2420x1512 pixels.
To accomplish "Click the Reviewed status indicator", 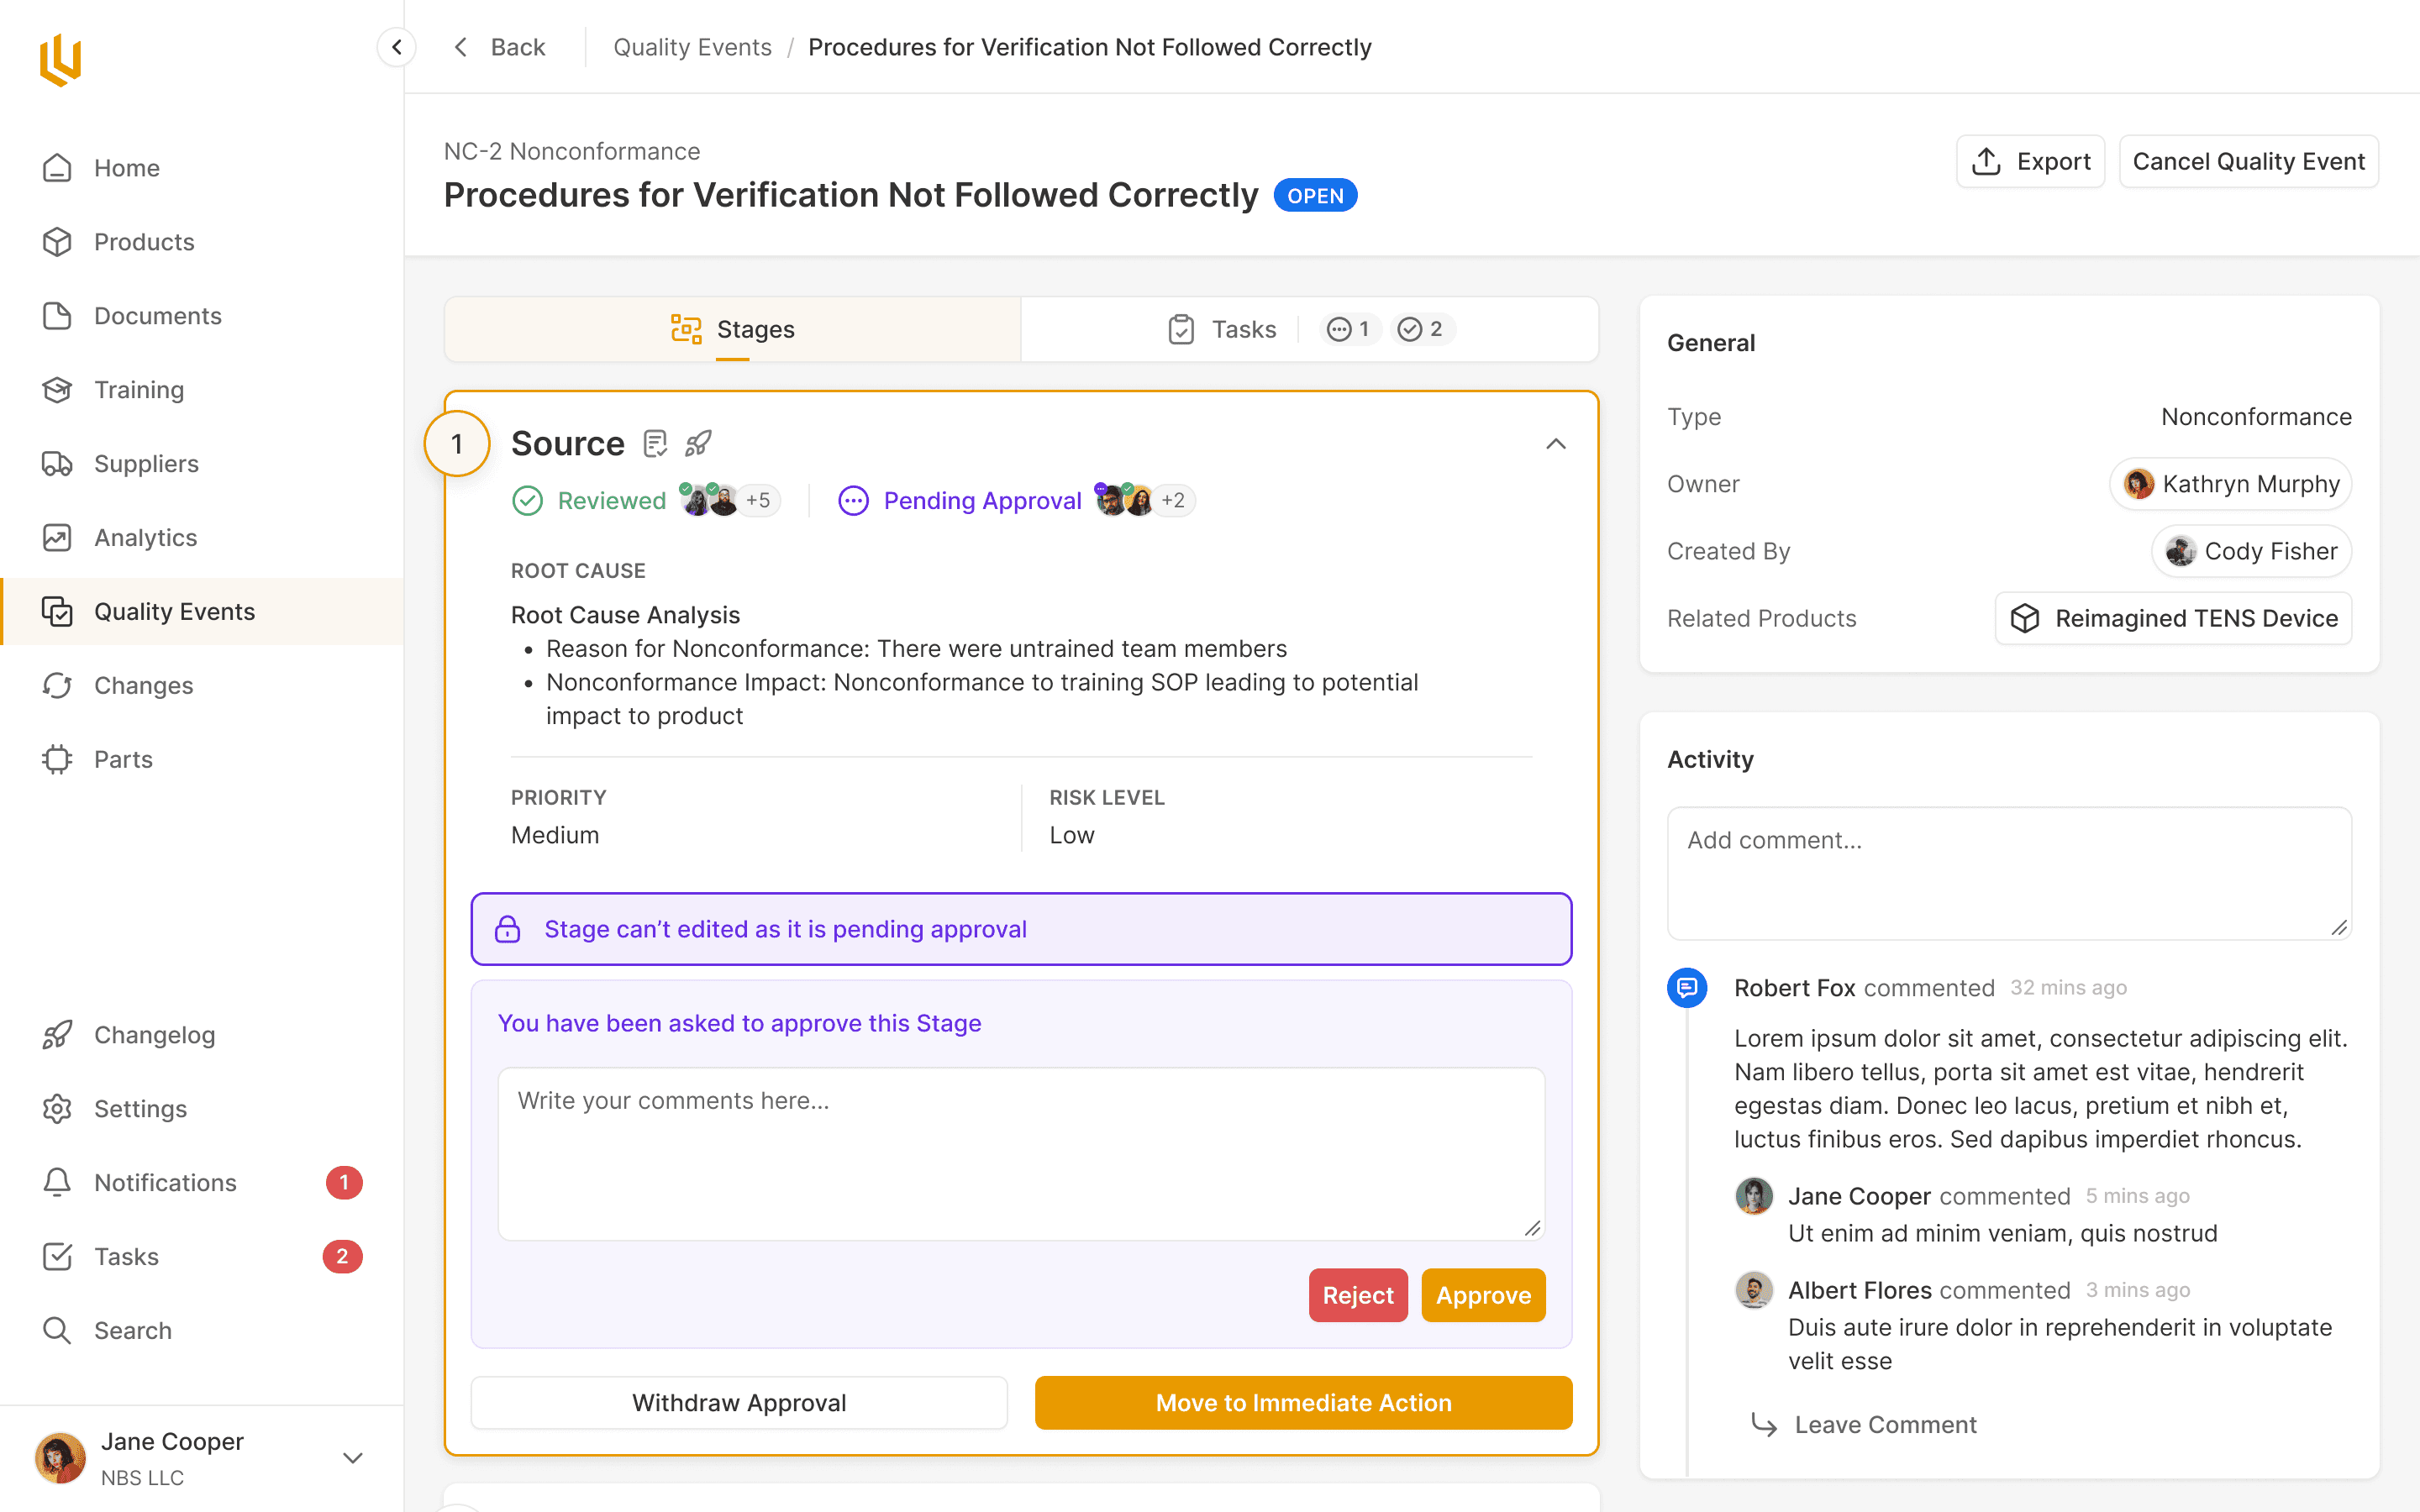I will click(x=589, y=500).
